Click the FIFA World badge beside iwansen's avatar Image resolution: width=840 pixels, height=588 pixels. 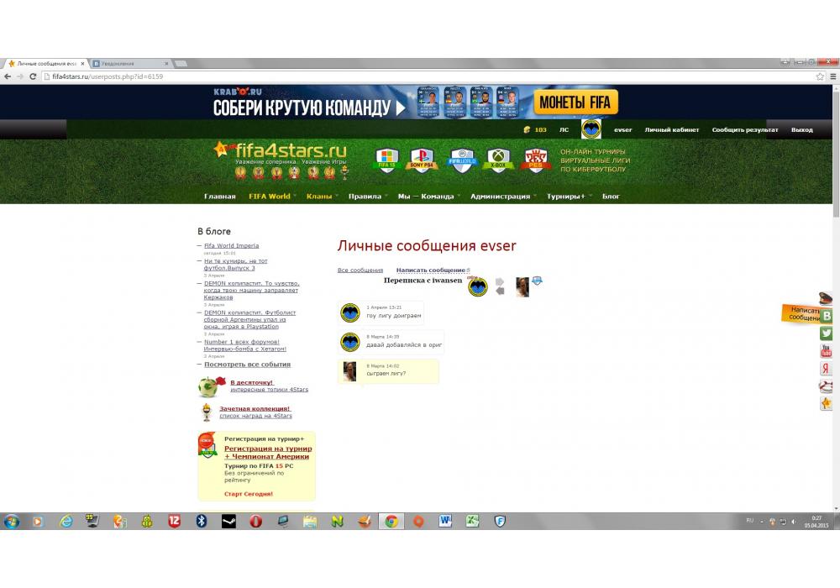537,281
